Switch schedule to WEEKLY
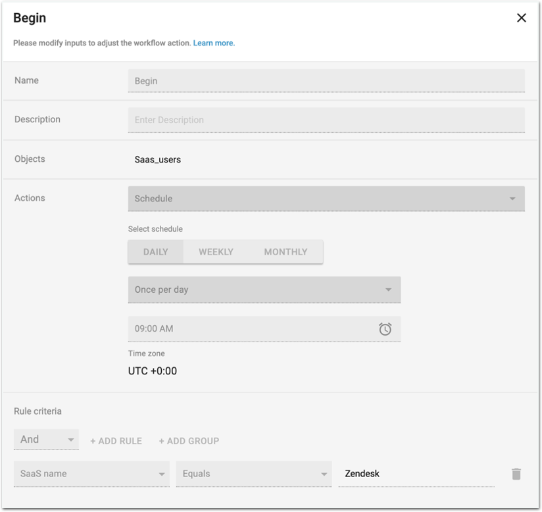 click(216, 252)
